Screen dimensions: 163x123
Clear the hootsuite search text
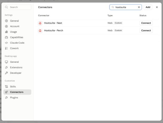coord(139,7)
